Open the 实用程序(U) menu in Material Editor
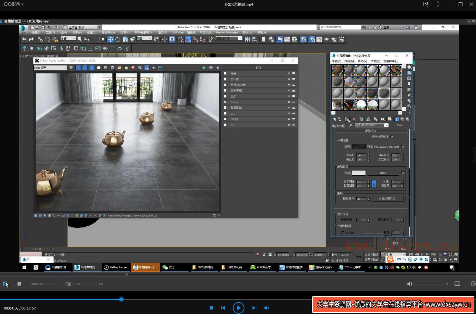 point(391,61)
